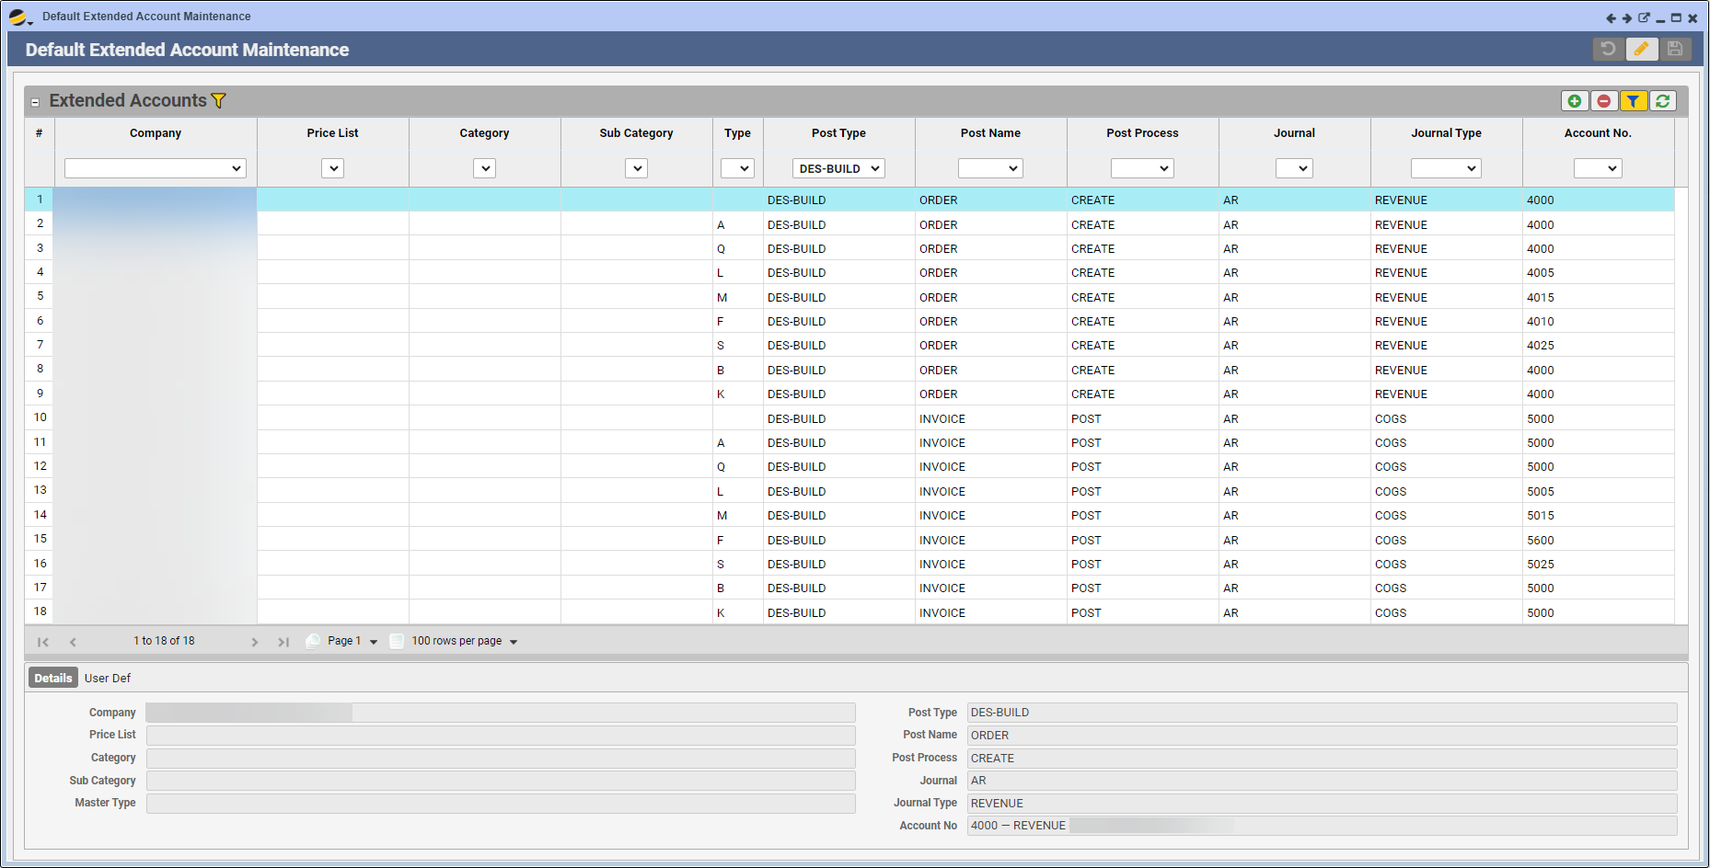Open the Sub Category filter dropdown
Image resolution: width=1710 pixels, height=868 pixels.
pos(637,168)
